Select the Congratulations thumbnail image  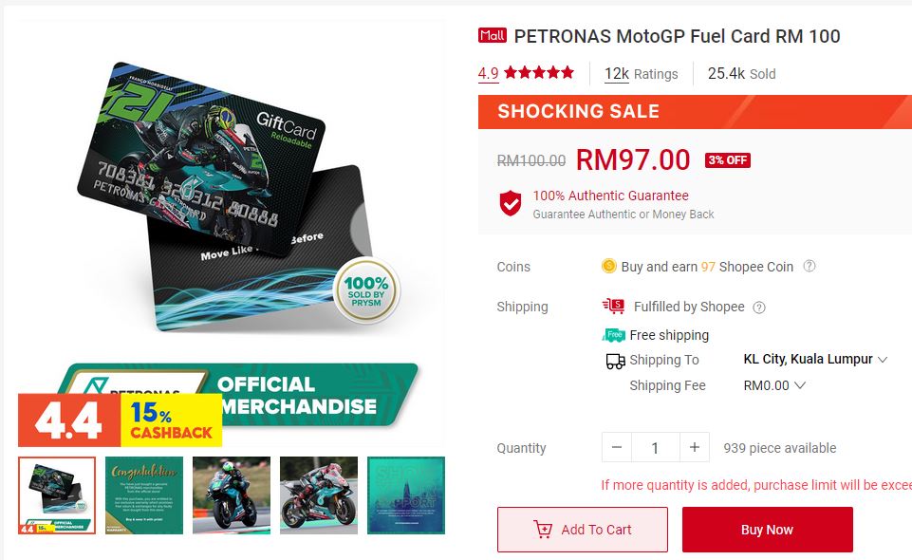[144, 495]
